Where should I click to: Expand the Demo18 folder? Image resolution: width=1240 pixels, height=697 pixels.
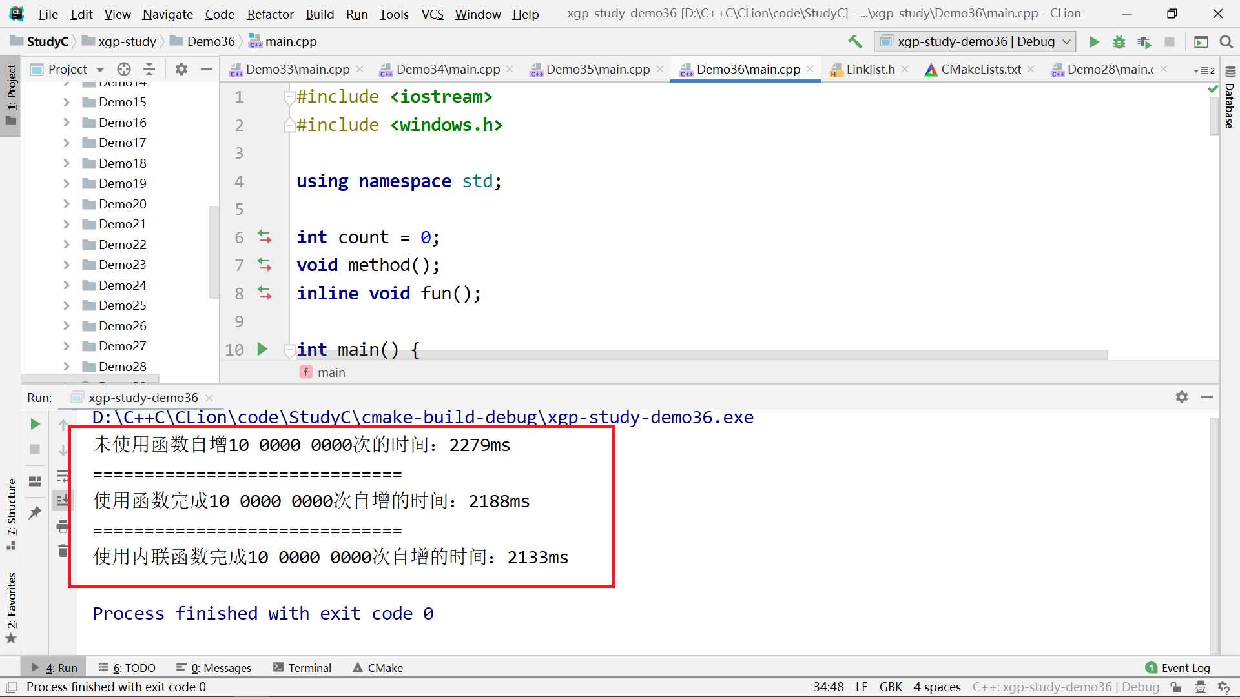click(x=67, y=163)
